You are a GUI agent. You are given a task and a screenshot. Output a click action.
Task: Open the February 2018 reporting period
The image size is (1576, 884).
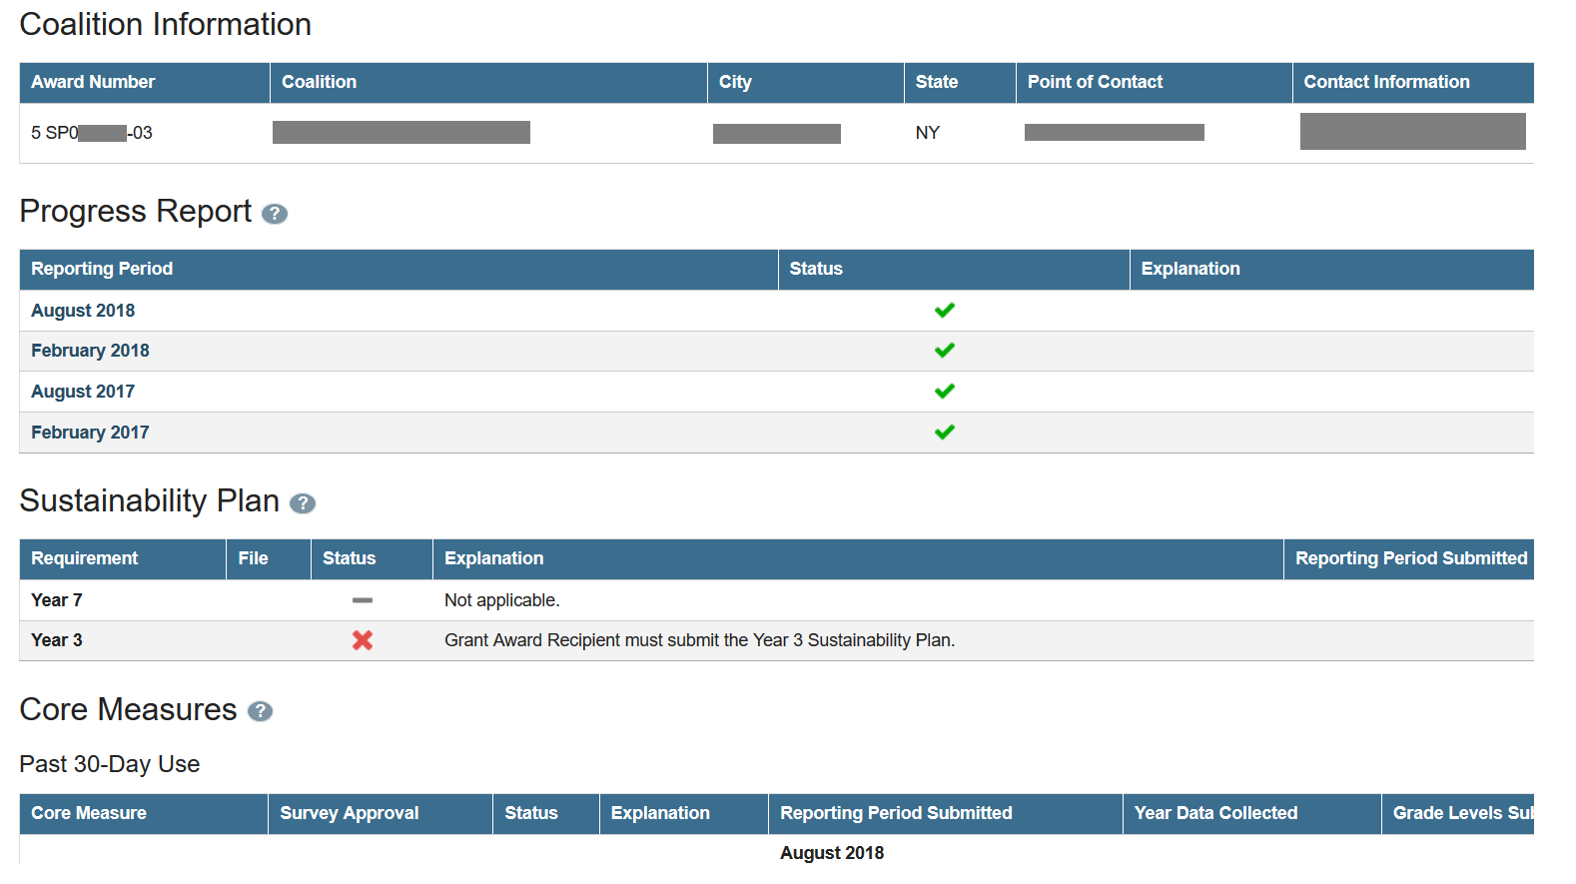pyautogui.click(x=90, y=351)
